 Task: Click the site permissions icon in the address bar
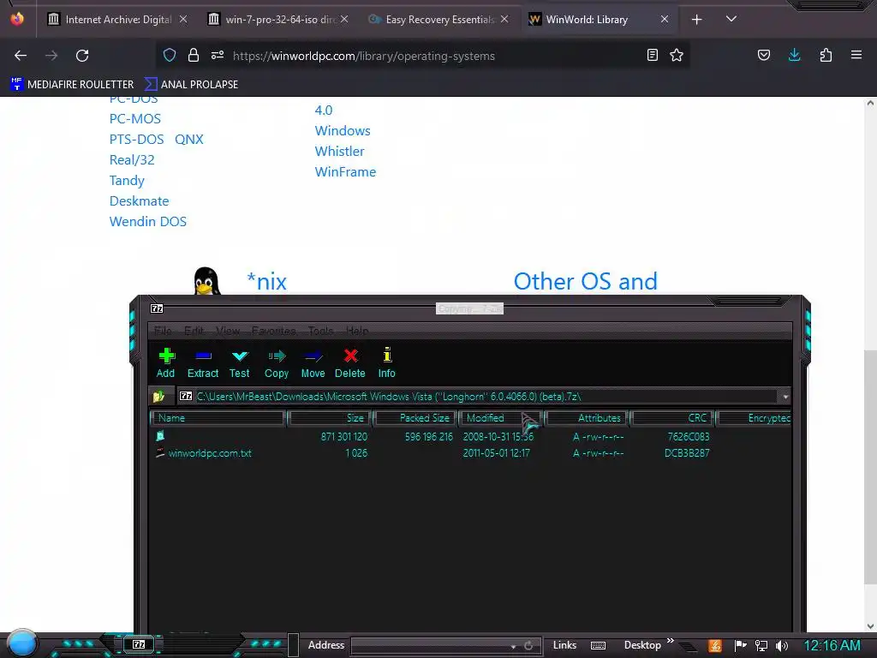pos(217,55)
